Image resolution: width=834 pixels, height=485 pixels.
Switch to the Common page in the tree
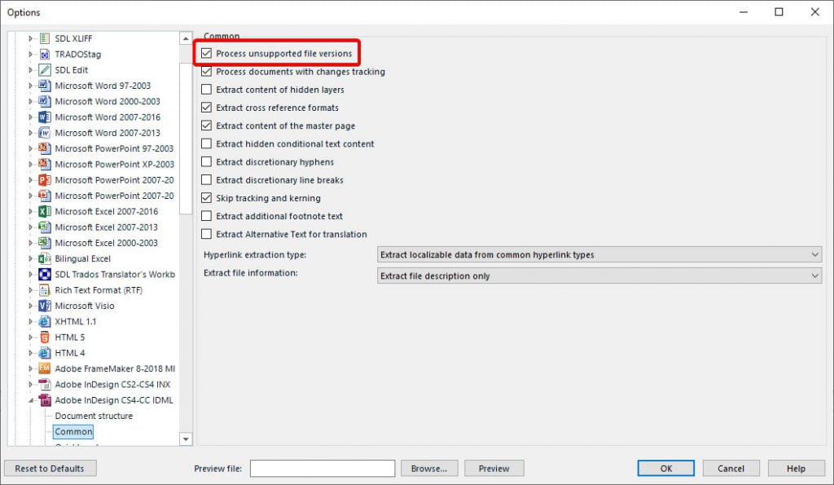click(72, 431)
